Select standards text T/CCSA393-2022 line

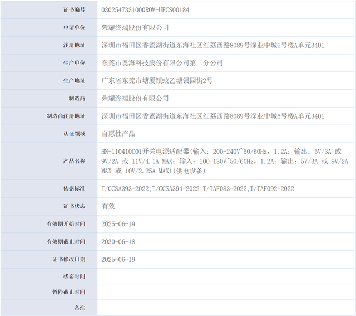(198, 188)
